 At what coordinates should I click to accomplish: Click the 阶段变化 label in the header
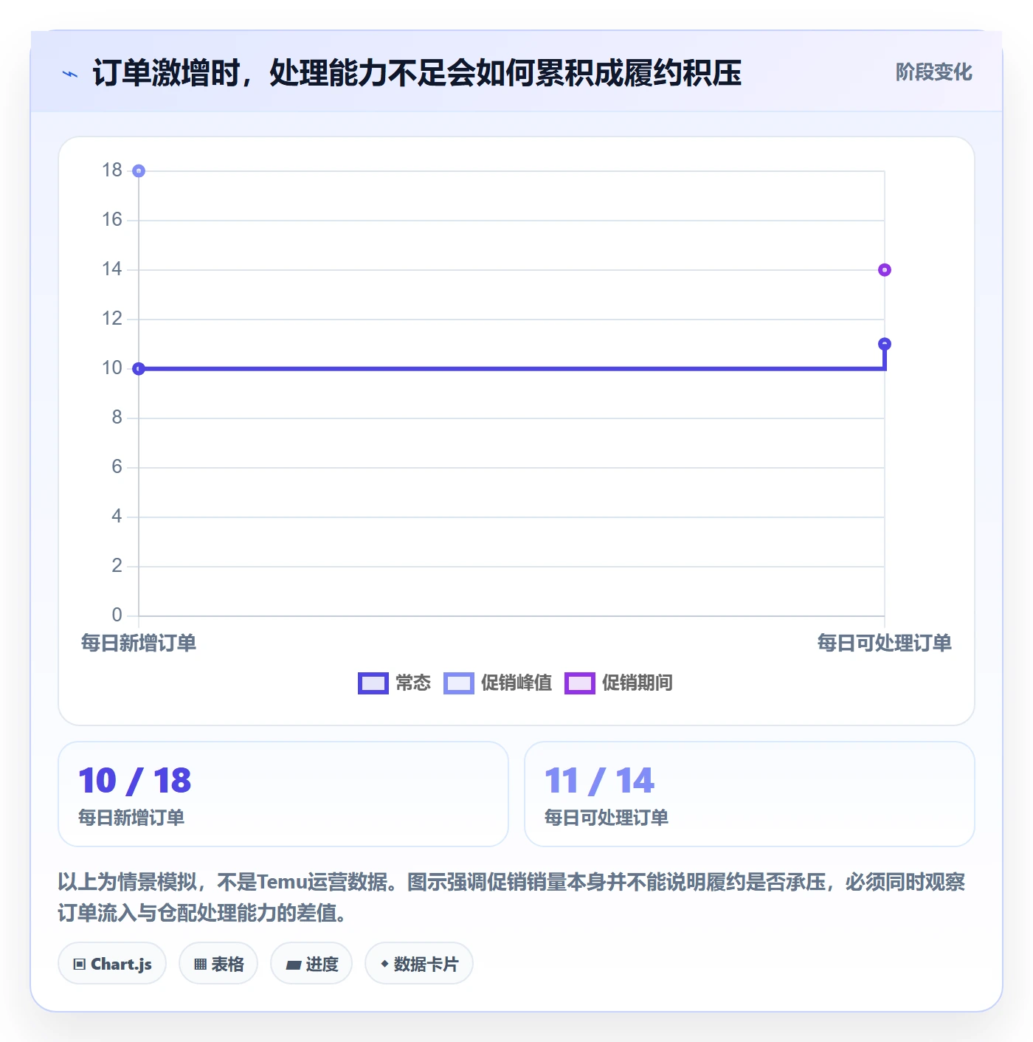click(x=933, y=72)
